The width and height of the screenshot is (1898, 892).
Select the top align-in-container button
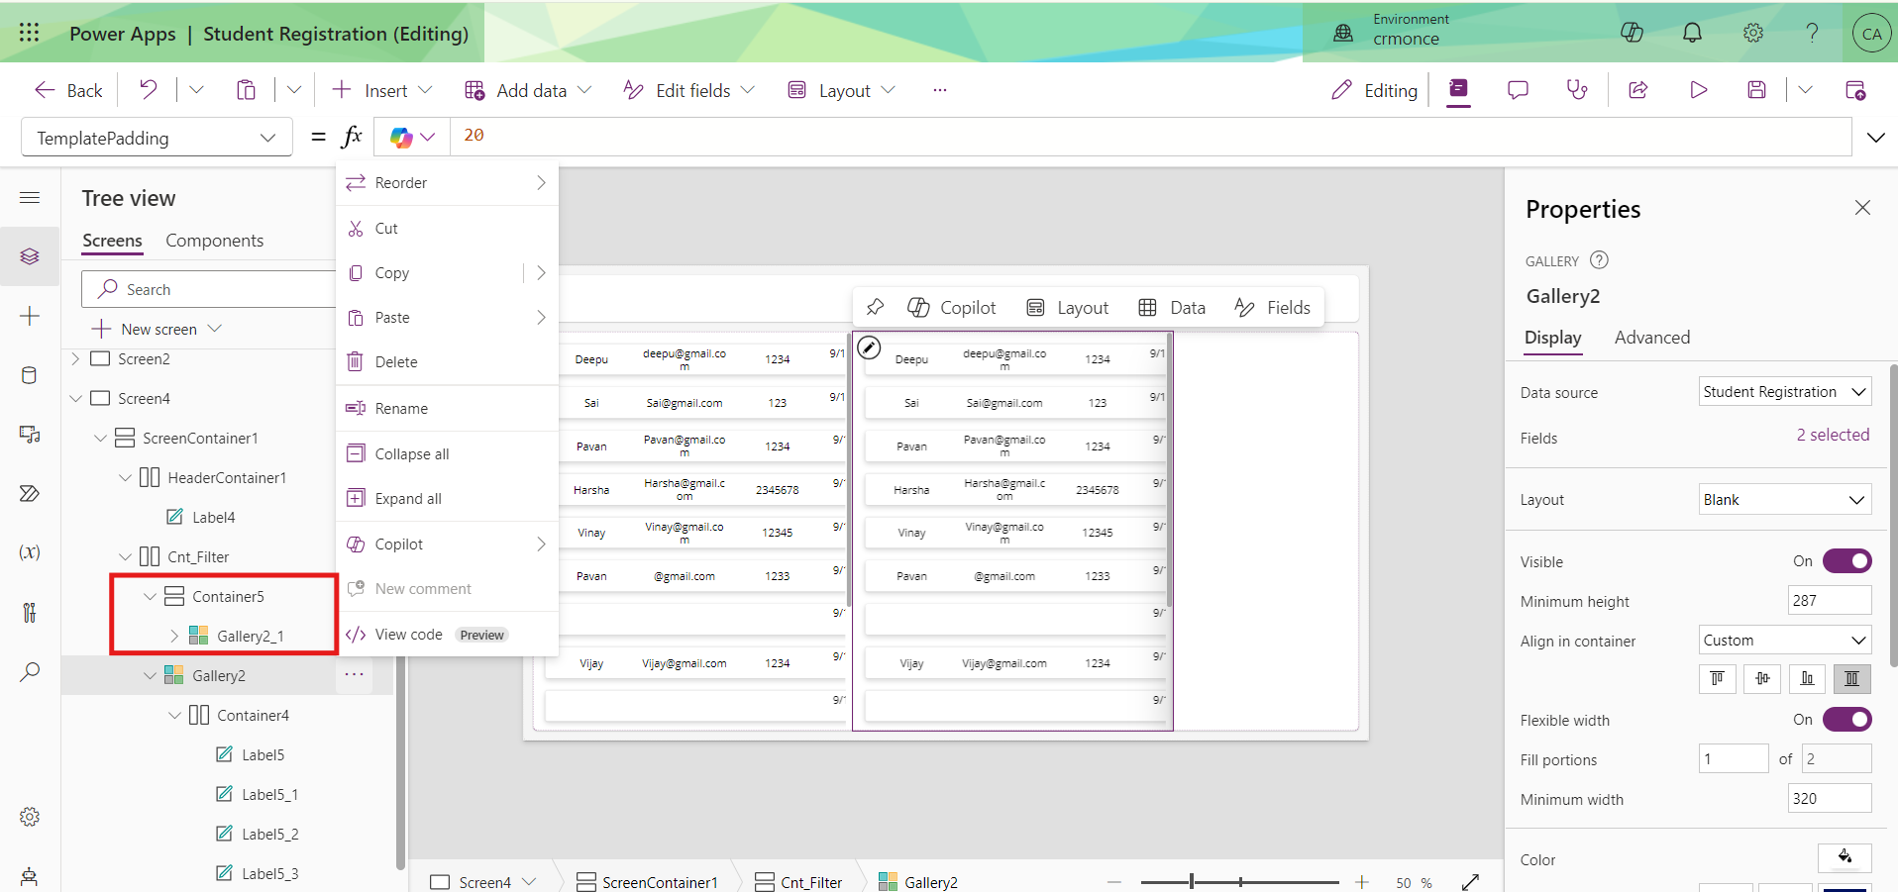tap(1717, 678)
